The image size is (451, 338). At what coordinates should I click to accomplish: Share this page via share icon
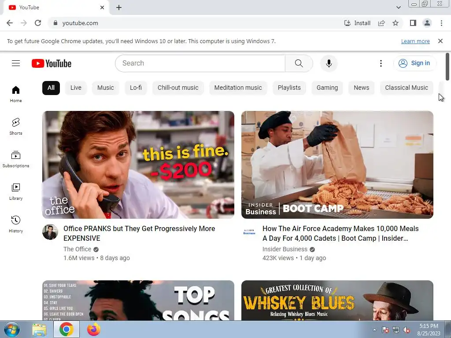click(381, 23)
